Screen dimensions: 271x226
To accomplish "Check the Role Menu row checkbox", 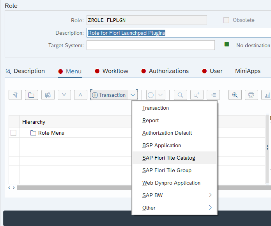I will point(14,133).
